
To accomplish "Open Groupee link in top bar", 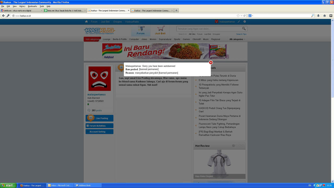I will (117, 22).
